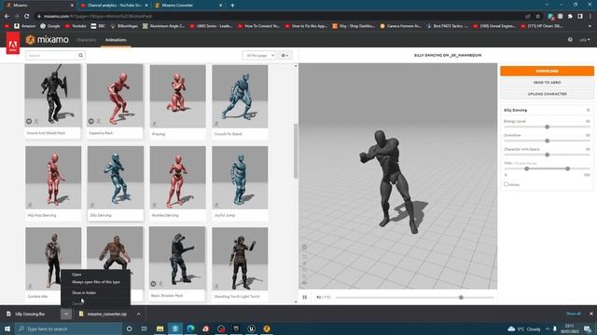Select Rumba Dancing thumbnail
Screen dimensions: 597x335
coord(177,178)
